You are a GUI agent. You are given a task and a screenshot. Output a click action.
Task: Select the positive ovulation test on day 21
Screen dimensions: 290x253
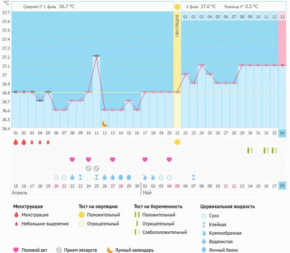click(177, 142)
